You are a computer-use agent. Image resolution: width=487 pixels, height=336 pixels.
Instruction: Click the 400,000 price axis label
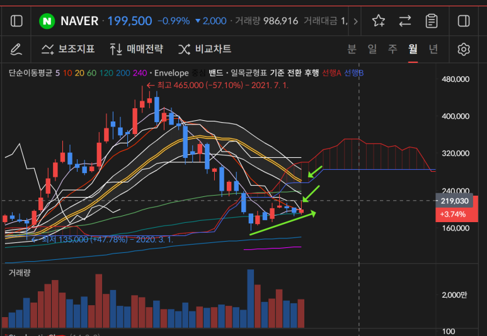point(455,116)
